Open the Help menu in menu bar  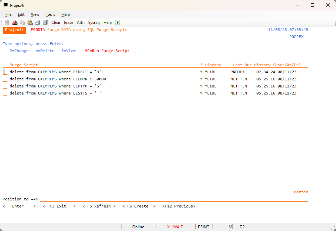pyautogui.click(x=65, y=14)
